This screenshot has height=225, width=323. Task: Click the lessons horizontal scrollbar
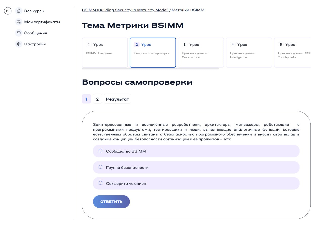click(150, 68)
